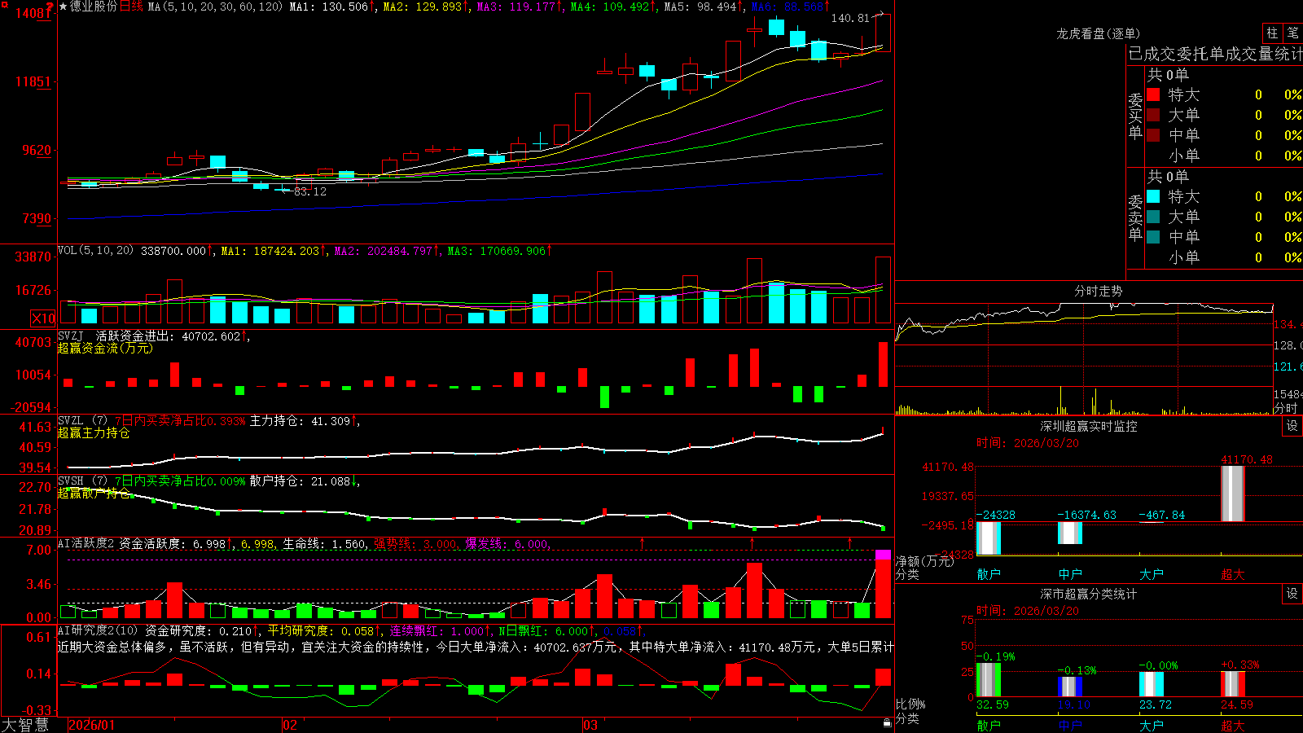
Task: Click the latest candlestick near 140.81
Action: (x=883, y=33)
